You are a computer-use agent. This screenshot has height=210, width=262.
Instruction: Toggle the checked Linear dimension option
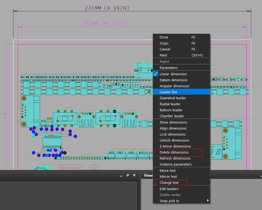coord(173,74)
